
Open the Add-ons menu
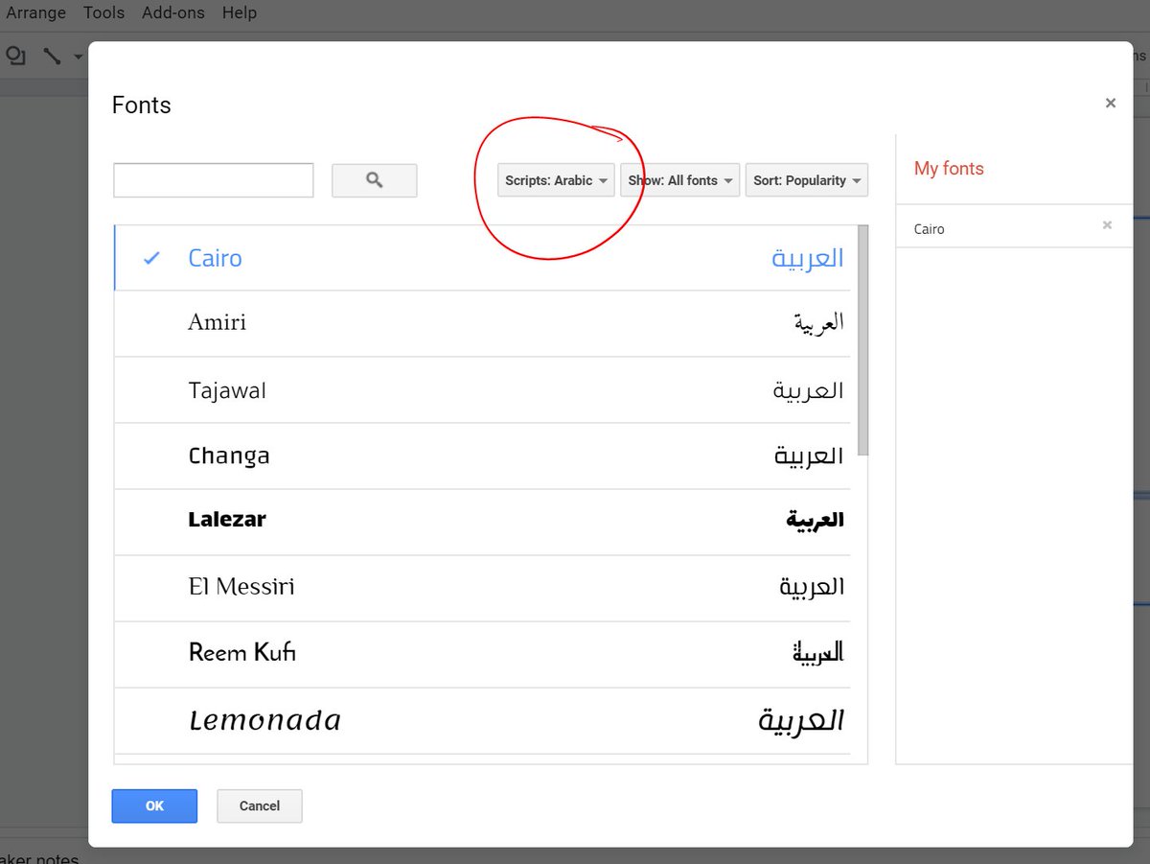point(172,12)
